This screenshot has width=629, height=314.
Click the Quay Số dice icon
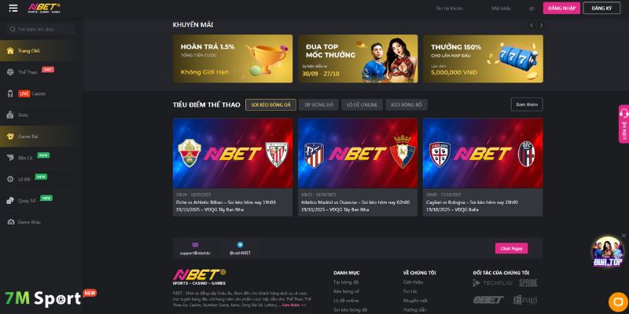pyautogui.click(x=10, y=201)
